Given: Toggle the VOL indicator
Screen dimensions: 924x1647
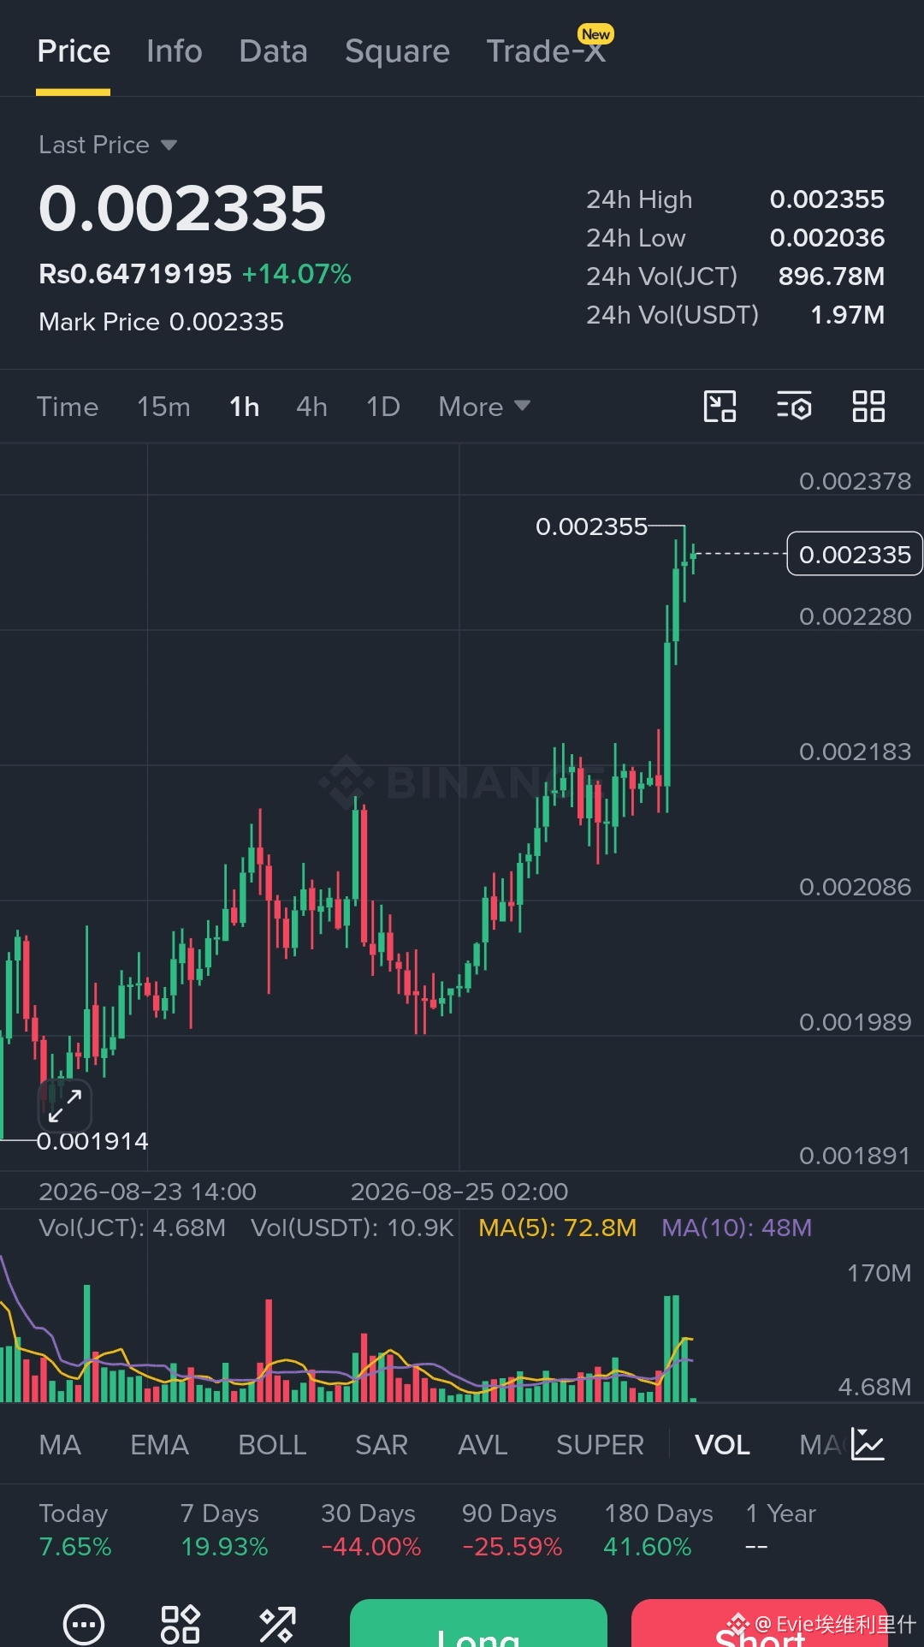Looking at the screenshot, I should (722, 1445).
